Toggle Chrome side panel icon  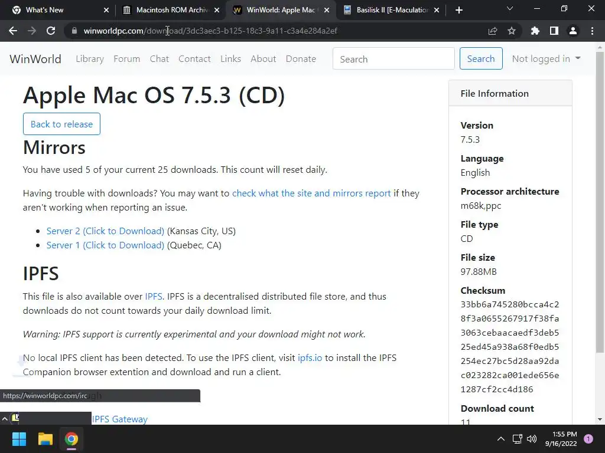(554, 31)
